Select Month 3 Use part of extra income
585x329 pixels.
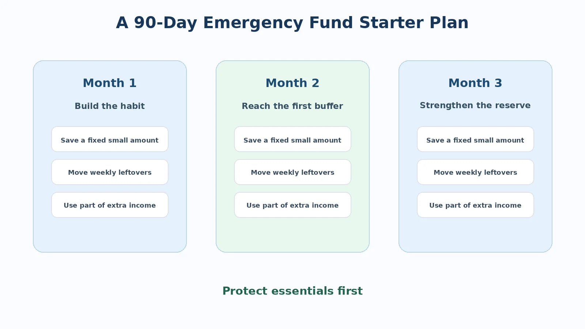coord(475,205)
